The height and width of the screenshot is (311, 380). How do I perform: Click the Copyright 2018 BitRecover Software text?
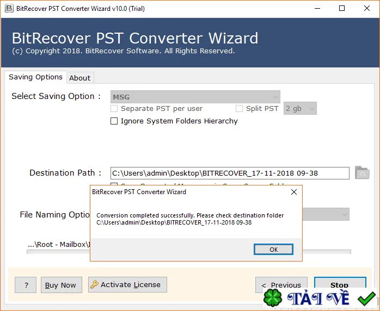[x=124, y=51]
